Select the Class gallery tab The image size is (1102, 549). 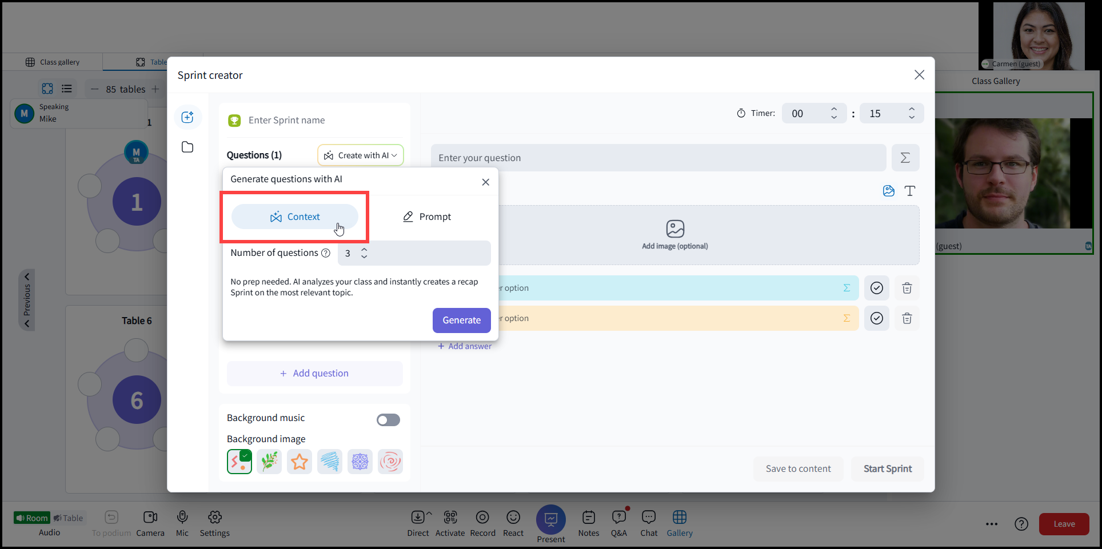pyautogui.click(x=53, y=62)
